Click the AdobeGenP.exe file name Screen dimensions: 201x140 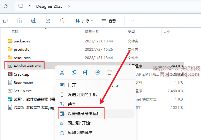tap(27, 66)
